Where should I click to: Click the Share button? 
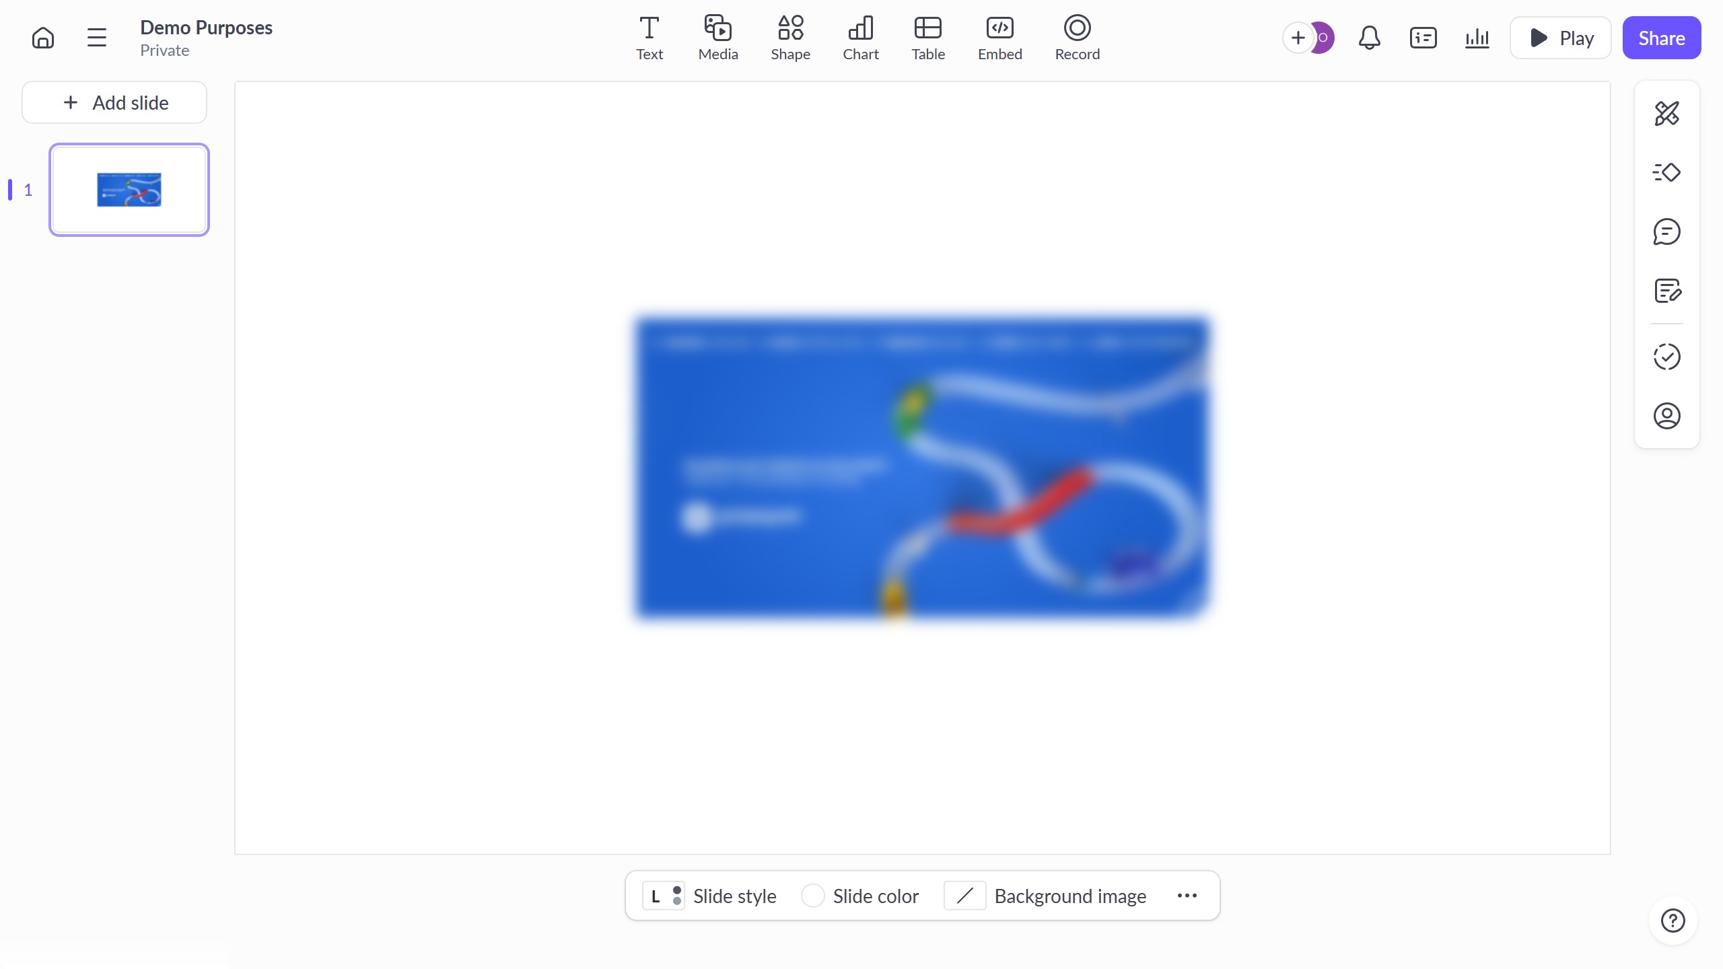(x=1661, y=38)
